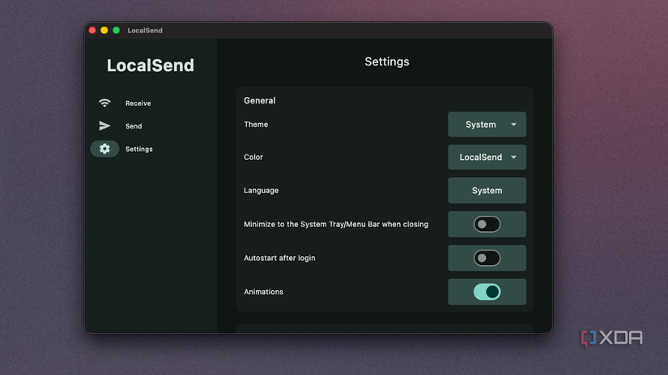Click the Theme setting label

click(256, 124)
